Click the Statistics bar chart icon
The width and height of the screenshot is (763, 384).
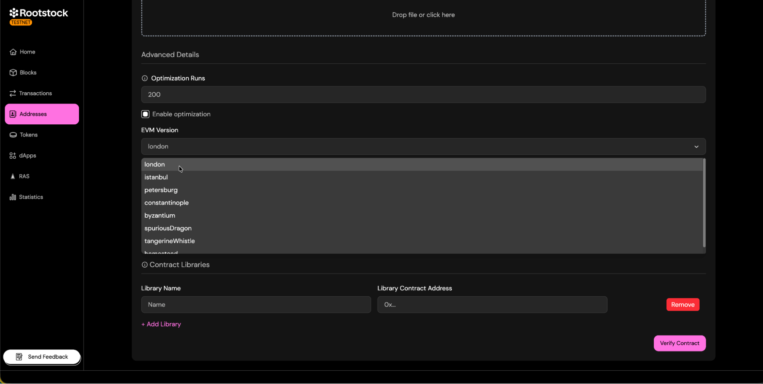click(13, 197)
